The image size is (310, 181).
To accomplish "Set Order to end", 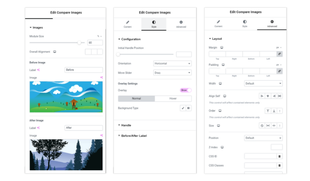I will (x=274, y=111).
